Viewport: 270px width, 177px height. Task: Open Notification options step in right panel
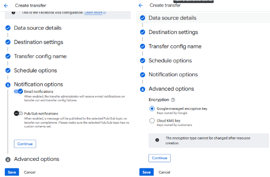(x=173, y=75)
